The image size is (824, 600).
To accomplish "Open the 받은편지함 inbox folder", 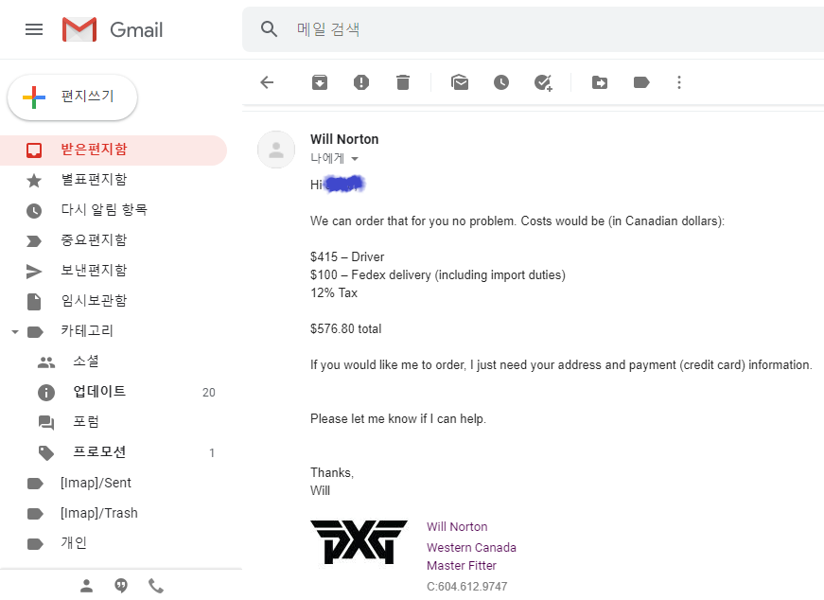I will (x=114, y=150).
